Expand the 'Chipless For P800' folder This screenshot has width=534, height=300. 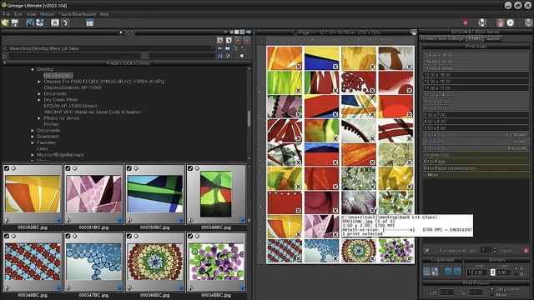click(x=39, y=82)
